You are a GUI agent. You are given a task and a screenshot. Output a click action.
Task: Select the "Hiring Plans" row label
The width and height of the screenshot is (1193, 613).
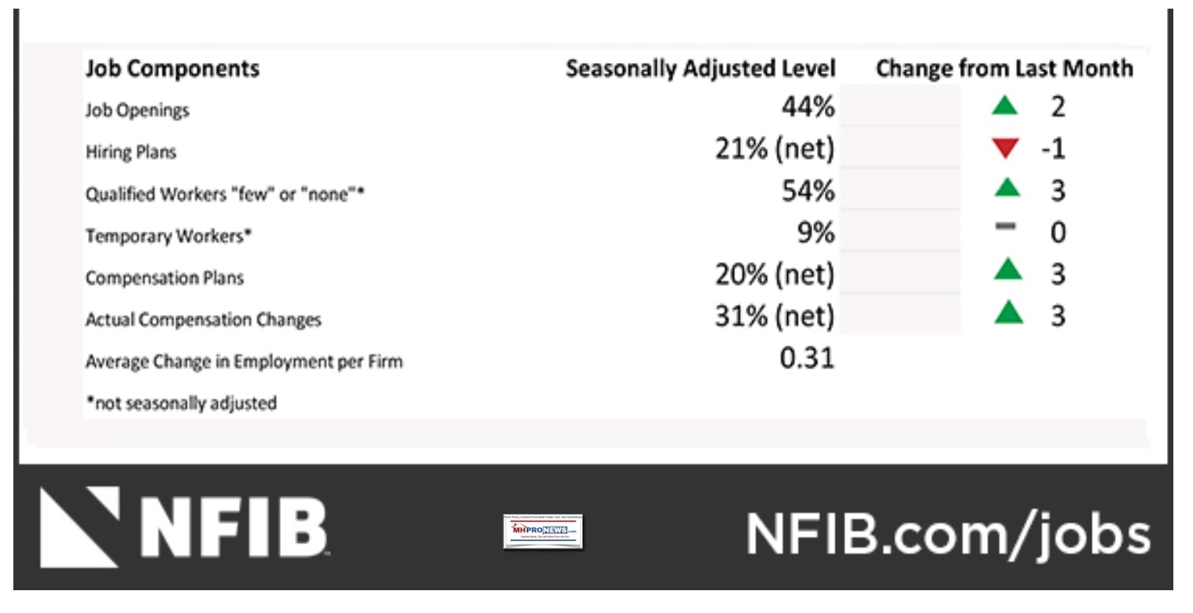coord(131,152)
